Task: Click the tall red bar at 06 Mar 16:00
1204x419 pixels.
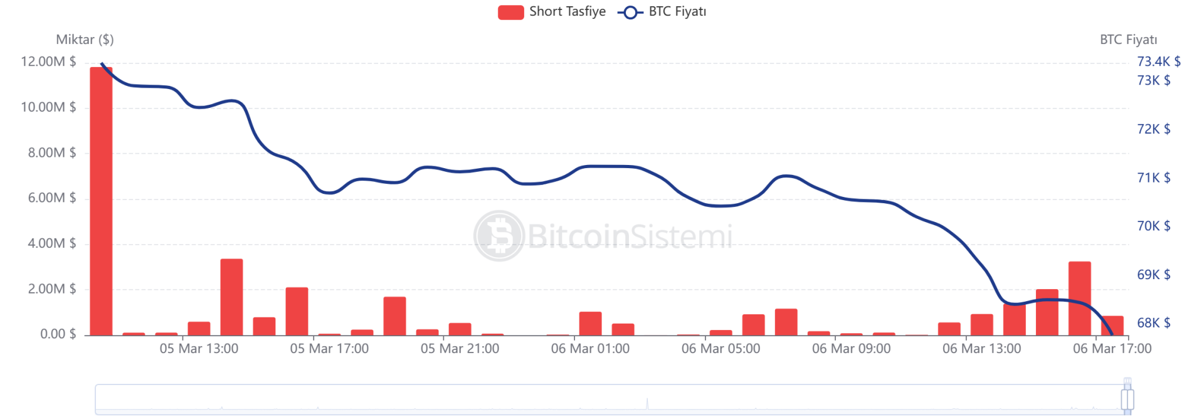Action: 1079,299
